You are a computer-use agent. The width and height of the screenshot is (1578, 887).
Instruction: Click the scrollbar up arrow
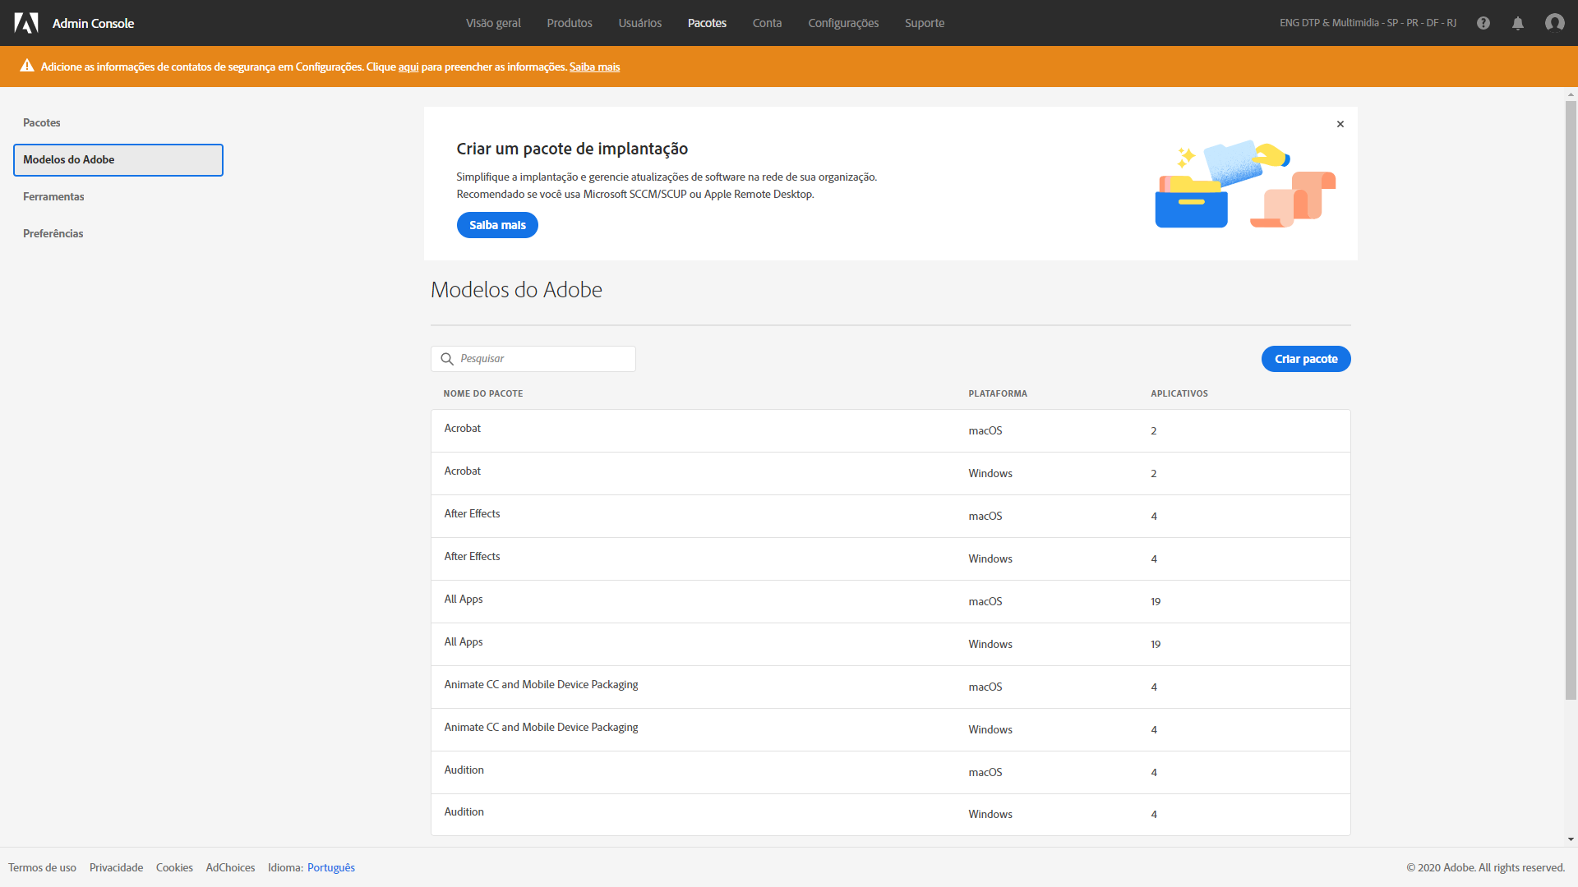tap(1571, 94)
